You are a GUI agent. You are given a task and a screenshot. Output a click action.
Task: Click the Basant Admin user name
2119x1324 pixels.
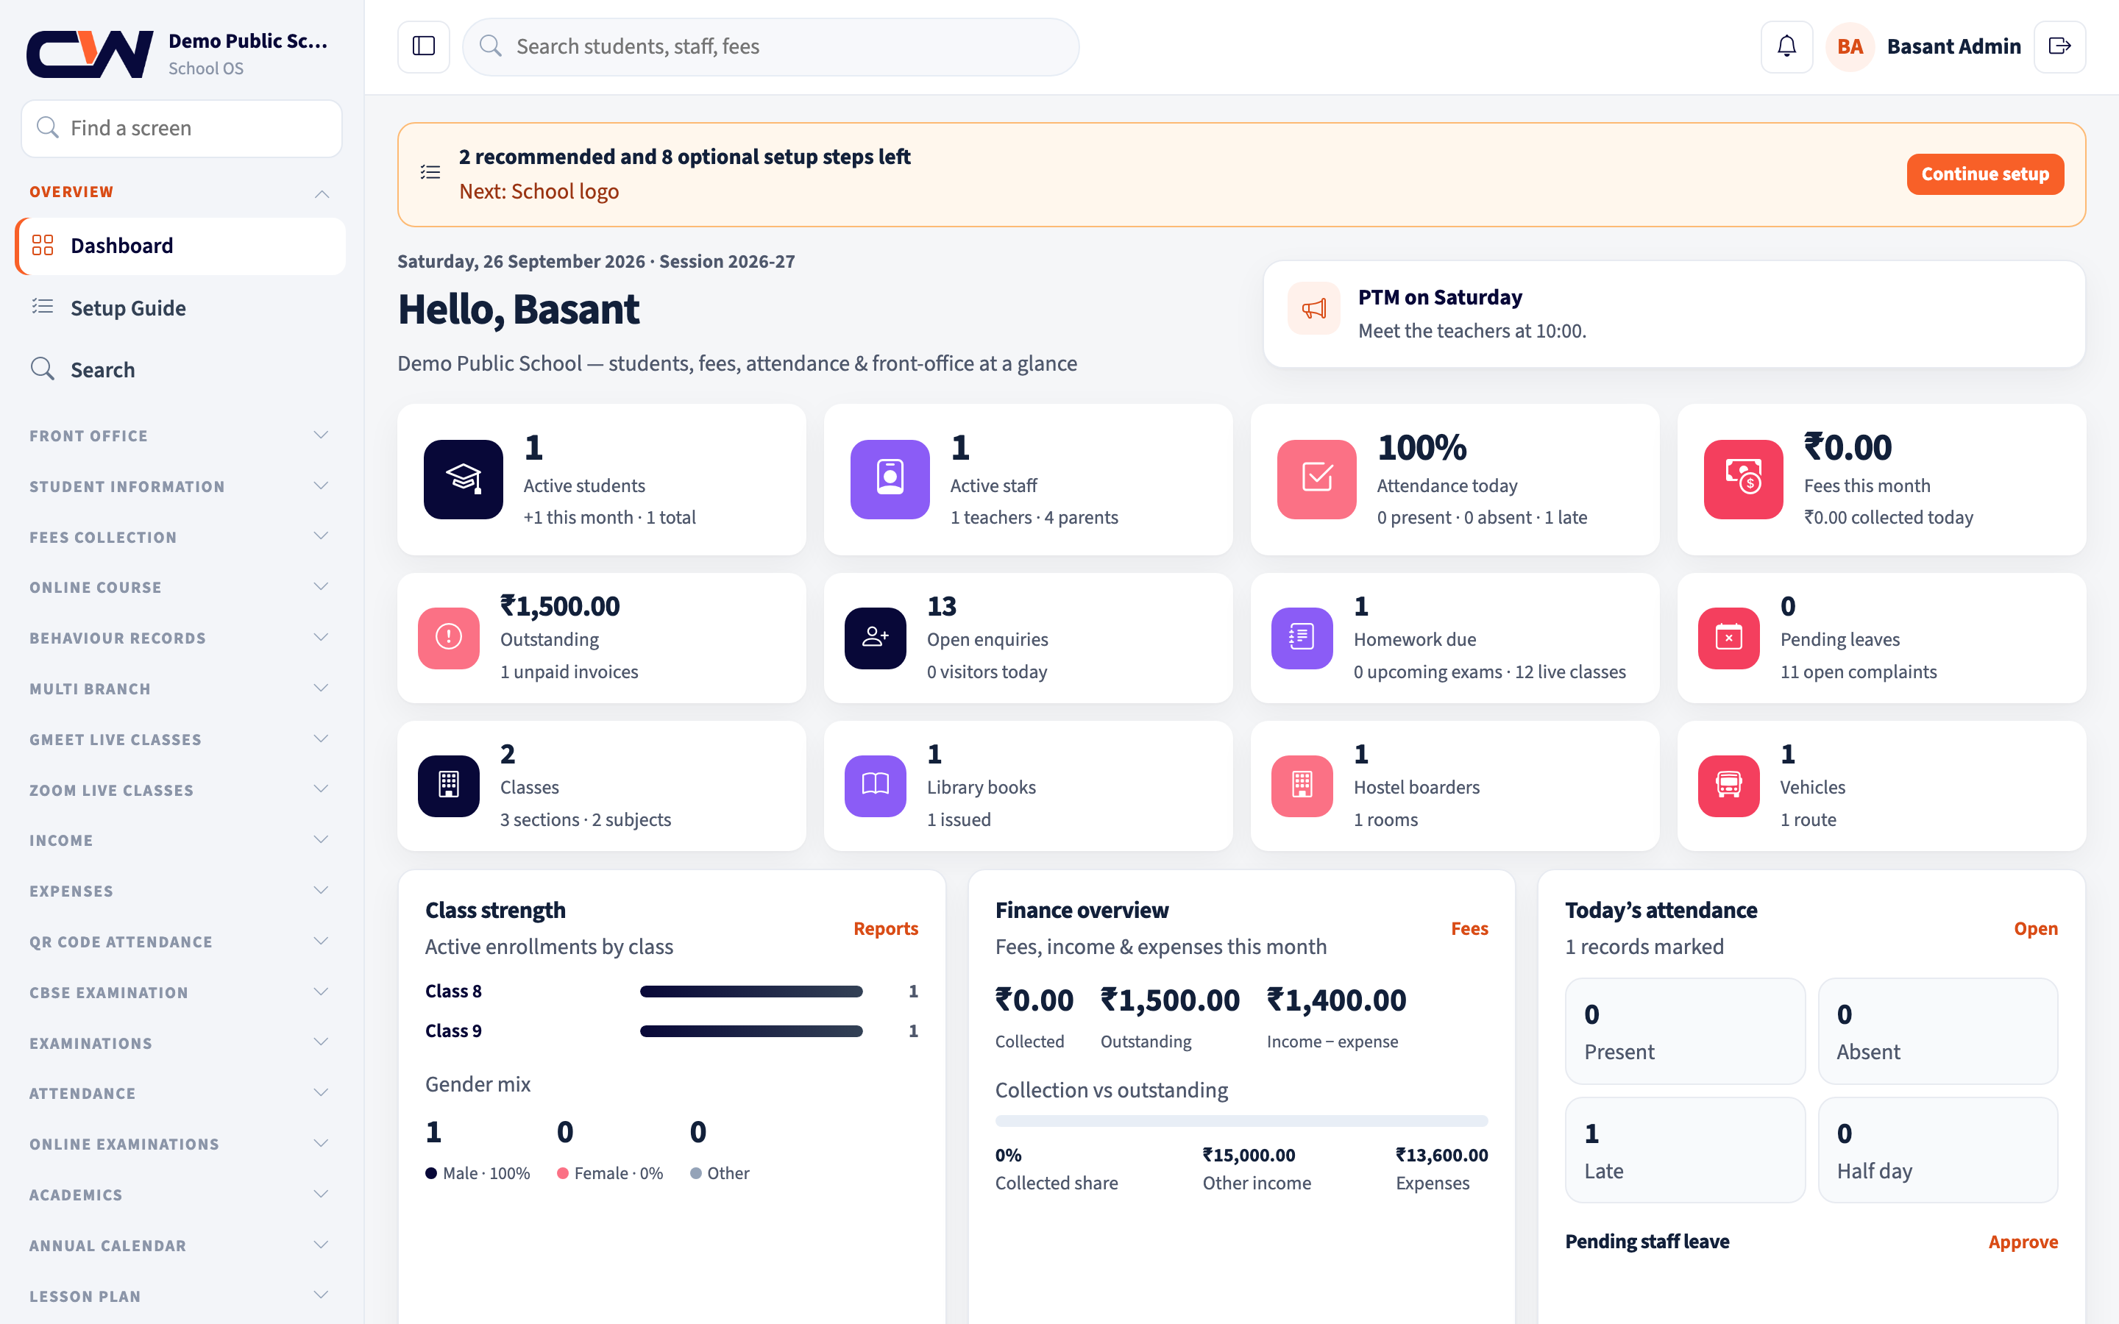pyautogui.click(x=1953, y=46)
